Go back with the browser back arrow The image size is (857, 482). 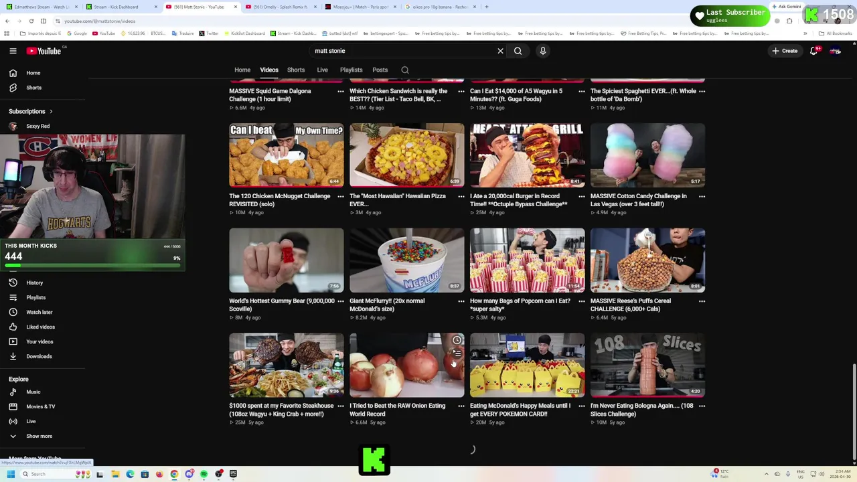[7, 21]
